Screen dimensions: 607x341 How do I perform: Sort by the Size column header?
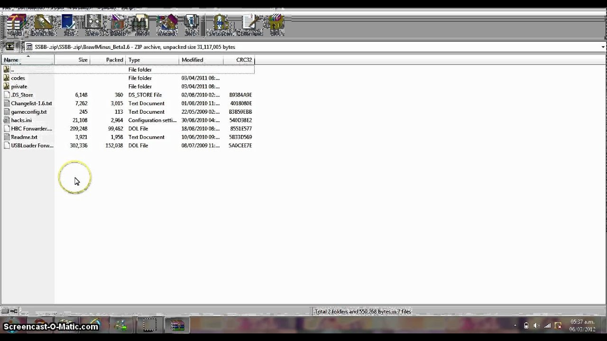[72, 60]
